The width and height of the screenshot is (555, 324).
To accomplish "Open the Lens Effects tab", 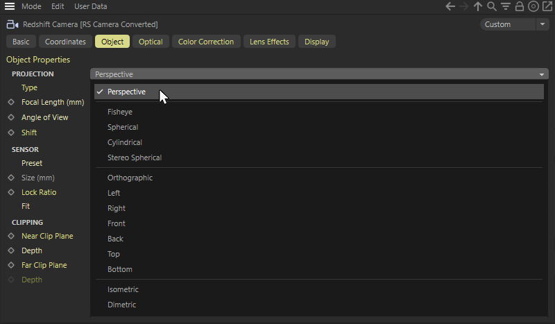I will pos(269,42).
